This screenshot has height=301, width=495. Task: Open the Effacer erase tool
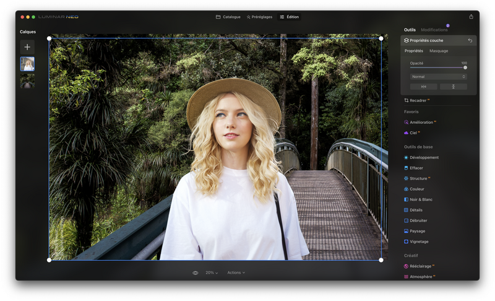click(413, 168)
